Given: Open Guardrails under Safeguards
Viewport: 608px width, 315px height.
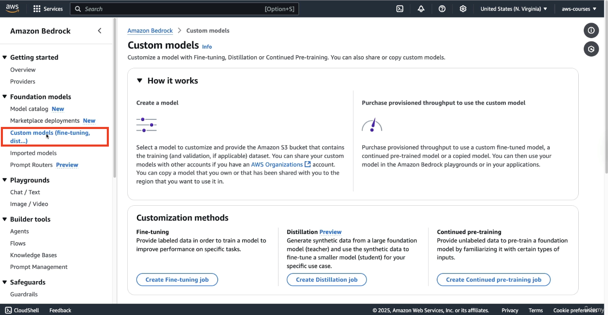Looking at the screenshot, I should [x=24, y=294].
